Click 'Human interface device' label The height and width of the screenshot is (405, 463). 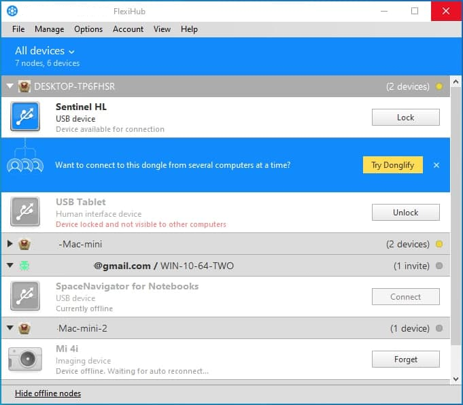click(99, 214)
